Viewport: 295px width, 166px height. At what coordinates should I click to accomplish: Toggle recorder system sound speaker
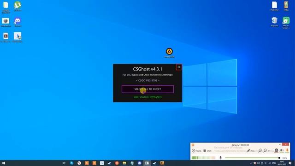[282, 150]
